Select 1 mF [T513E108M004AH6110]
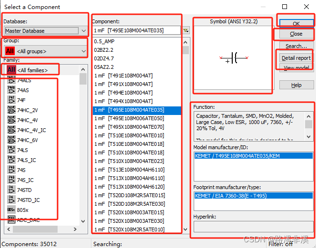 (x=137, y=170)
